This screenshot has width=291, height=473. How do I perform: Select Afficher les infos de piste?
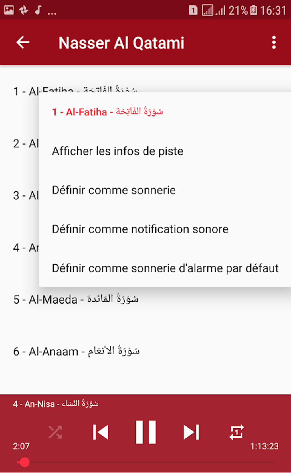click(118, 151)
